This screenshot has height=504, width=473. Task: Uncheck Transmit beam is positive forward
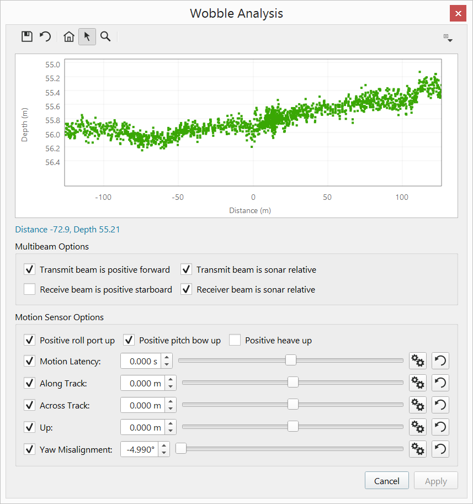click(29, 270)
